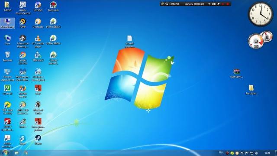Launch the Malwarebytes Anti-Malware shortcut
The width and height of the screenshot is (277, 156).
point(23,75)
